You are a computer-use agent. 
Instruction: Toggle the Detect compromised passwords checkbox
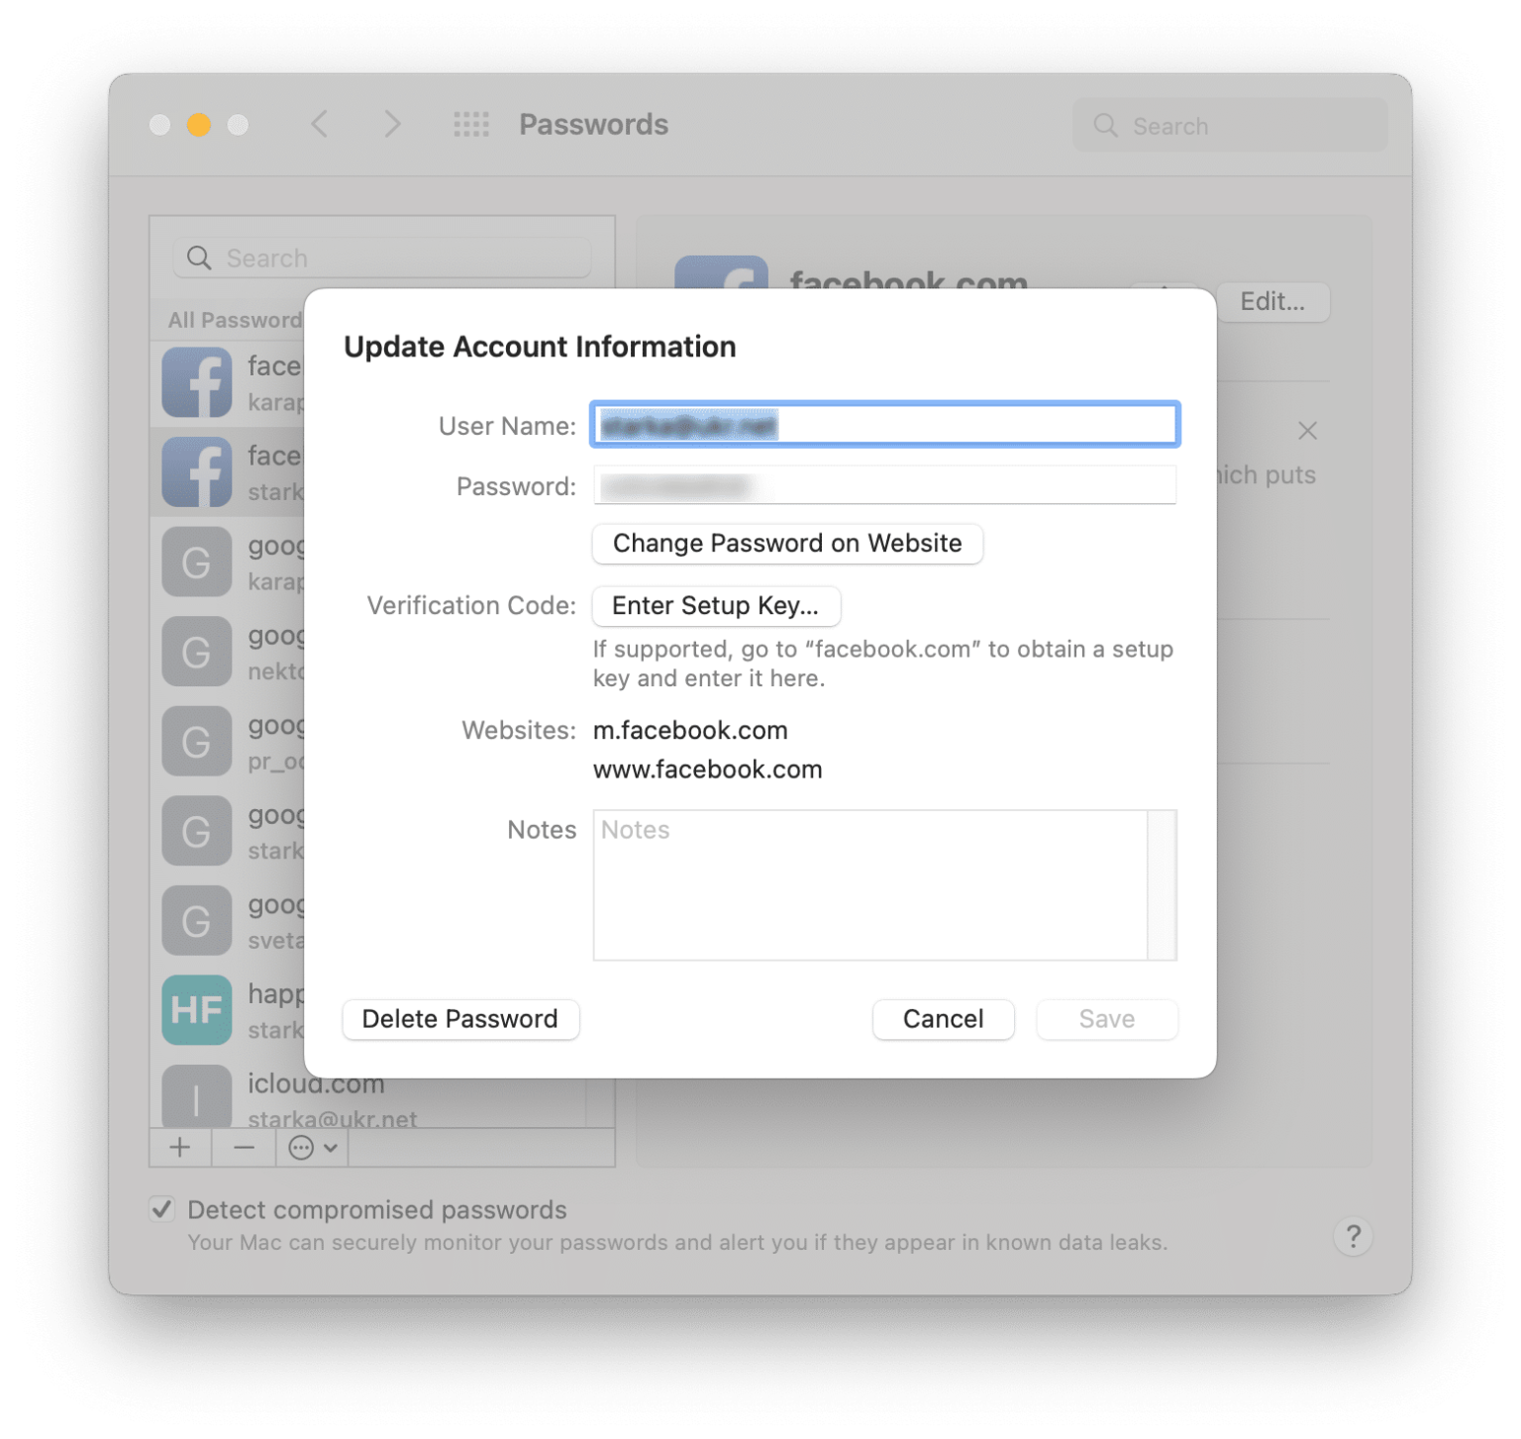coord(161,1209)
